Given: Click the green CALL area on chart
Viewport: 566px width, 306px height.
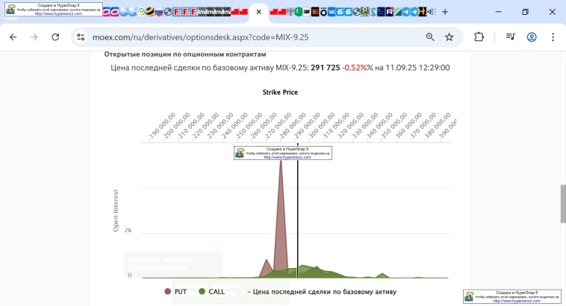Looking at the screenshot, I should [314, 272].
